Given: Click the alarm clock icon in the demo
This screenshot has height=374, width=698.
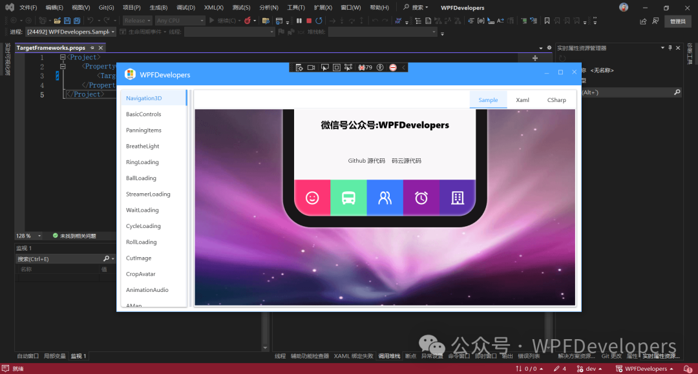Looking at the screenshot, I should (421, 198).
